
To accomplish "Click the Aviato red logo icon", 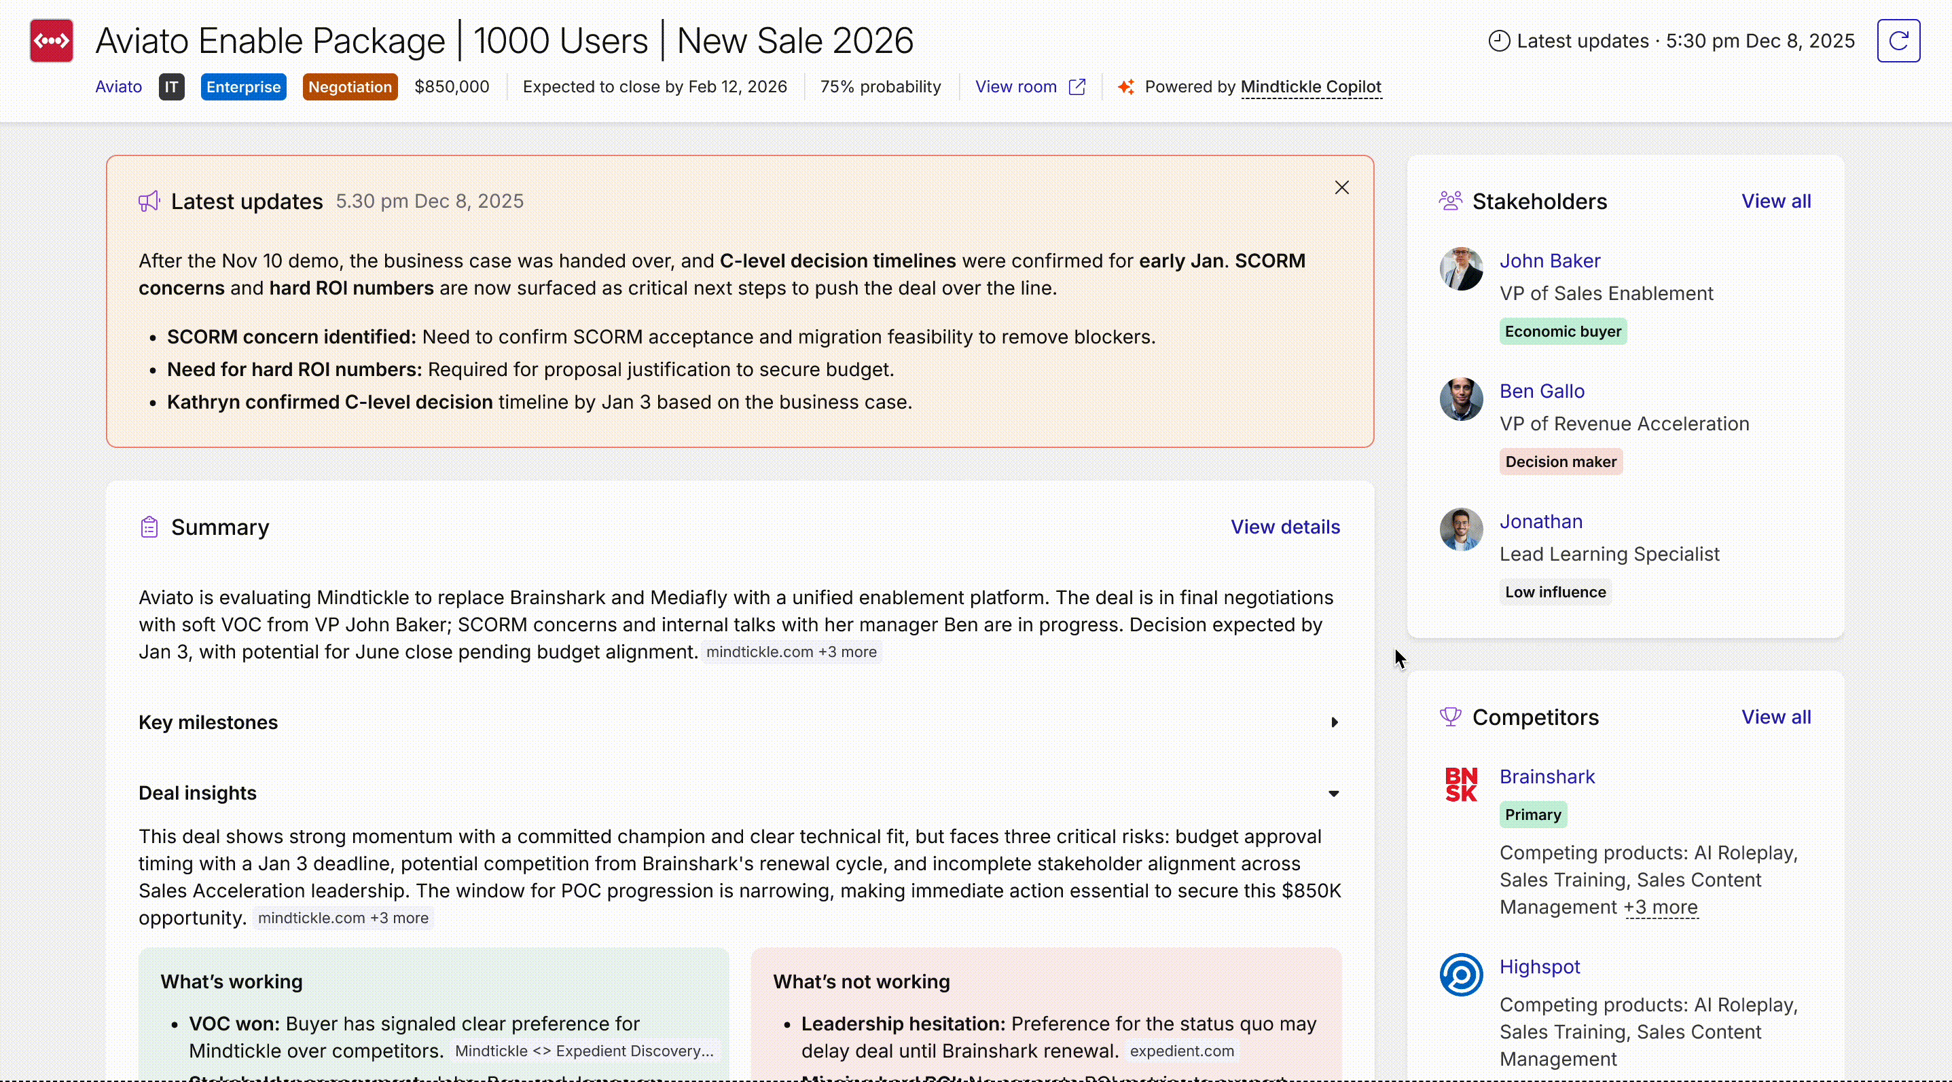I will click(52, 41).
